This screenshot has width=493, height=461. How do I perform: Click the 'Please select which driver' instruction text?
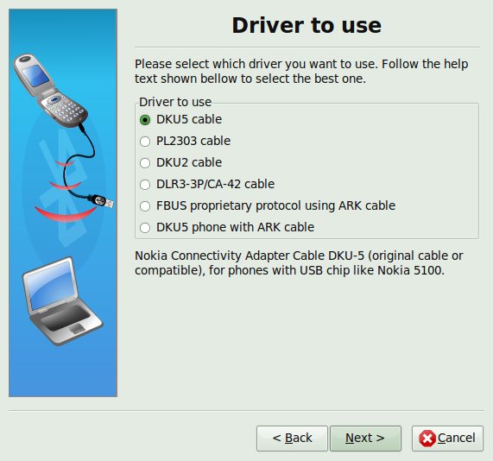pos(301,72)
